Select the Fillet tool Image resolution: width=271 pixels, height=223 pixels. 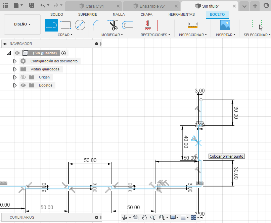[x=98, y=25]
